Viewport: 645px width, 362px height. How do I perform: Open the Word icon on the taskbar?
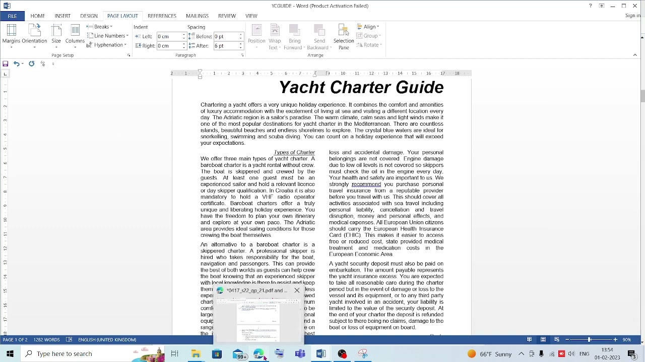pos(321,354)
